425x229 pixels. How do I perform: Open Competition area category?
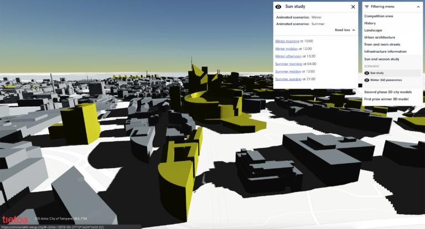pos(379,16)
